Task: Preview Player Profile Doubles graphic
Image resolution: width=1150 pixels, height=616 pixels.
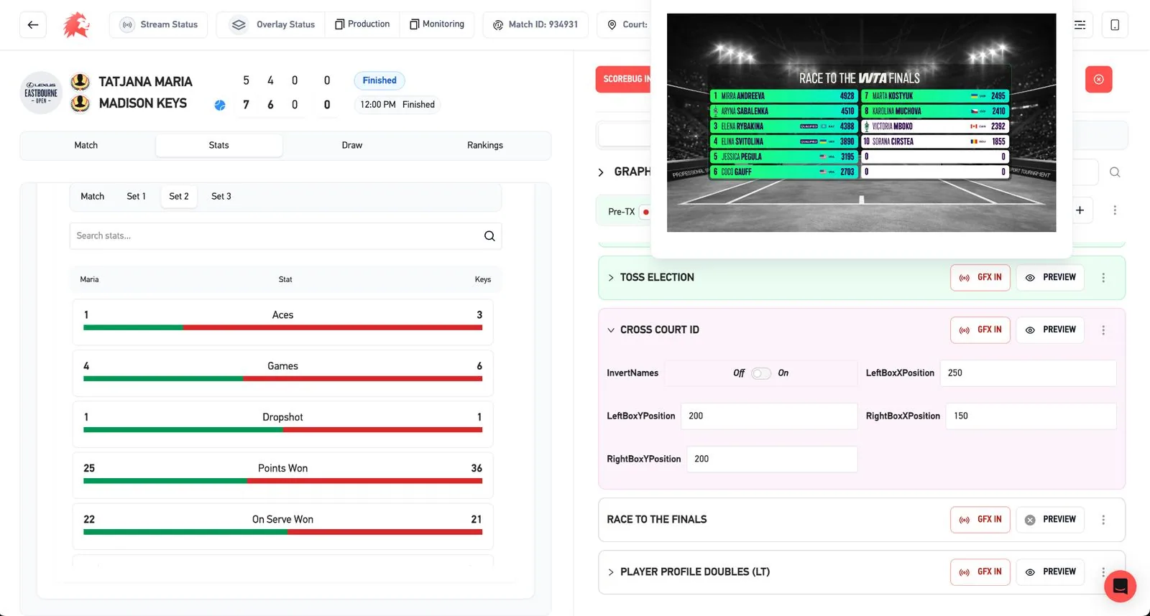Action: (1050, 572)
